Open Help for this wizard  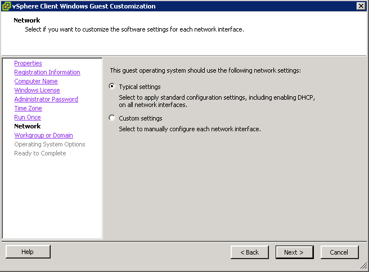click(28, 252)
